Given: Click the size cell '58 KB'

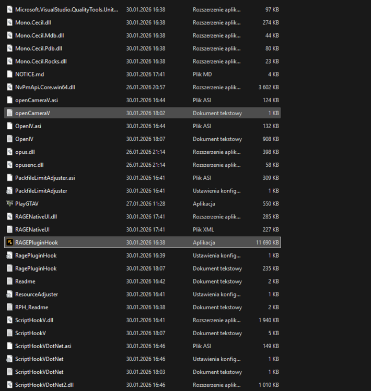Looking at the screenshot, I should tap(272, 165).
